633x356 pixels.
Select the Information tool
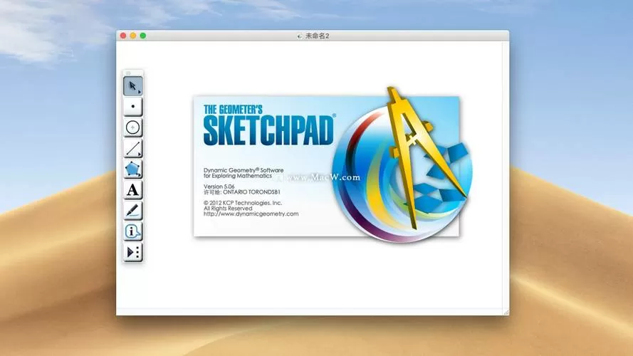click(133, 231)
